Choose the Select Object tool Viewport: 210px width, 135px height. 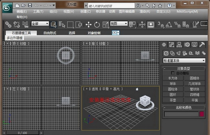[54, 24]
